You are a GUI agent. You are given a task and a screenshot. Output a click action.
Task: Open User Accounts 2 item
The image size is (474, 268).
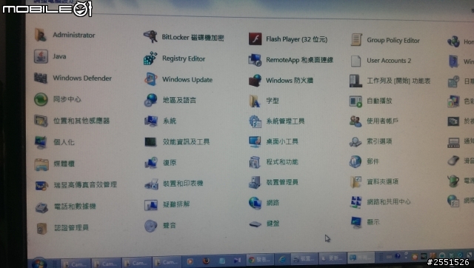381,61
